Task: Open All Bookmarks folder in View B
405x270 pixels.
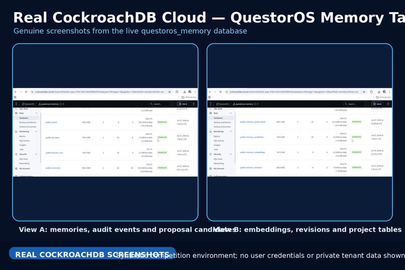Action: pos(383,97)
